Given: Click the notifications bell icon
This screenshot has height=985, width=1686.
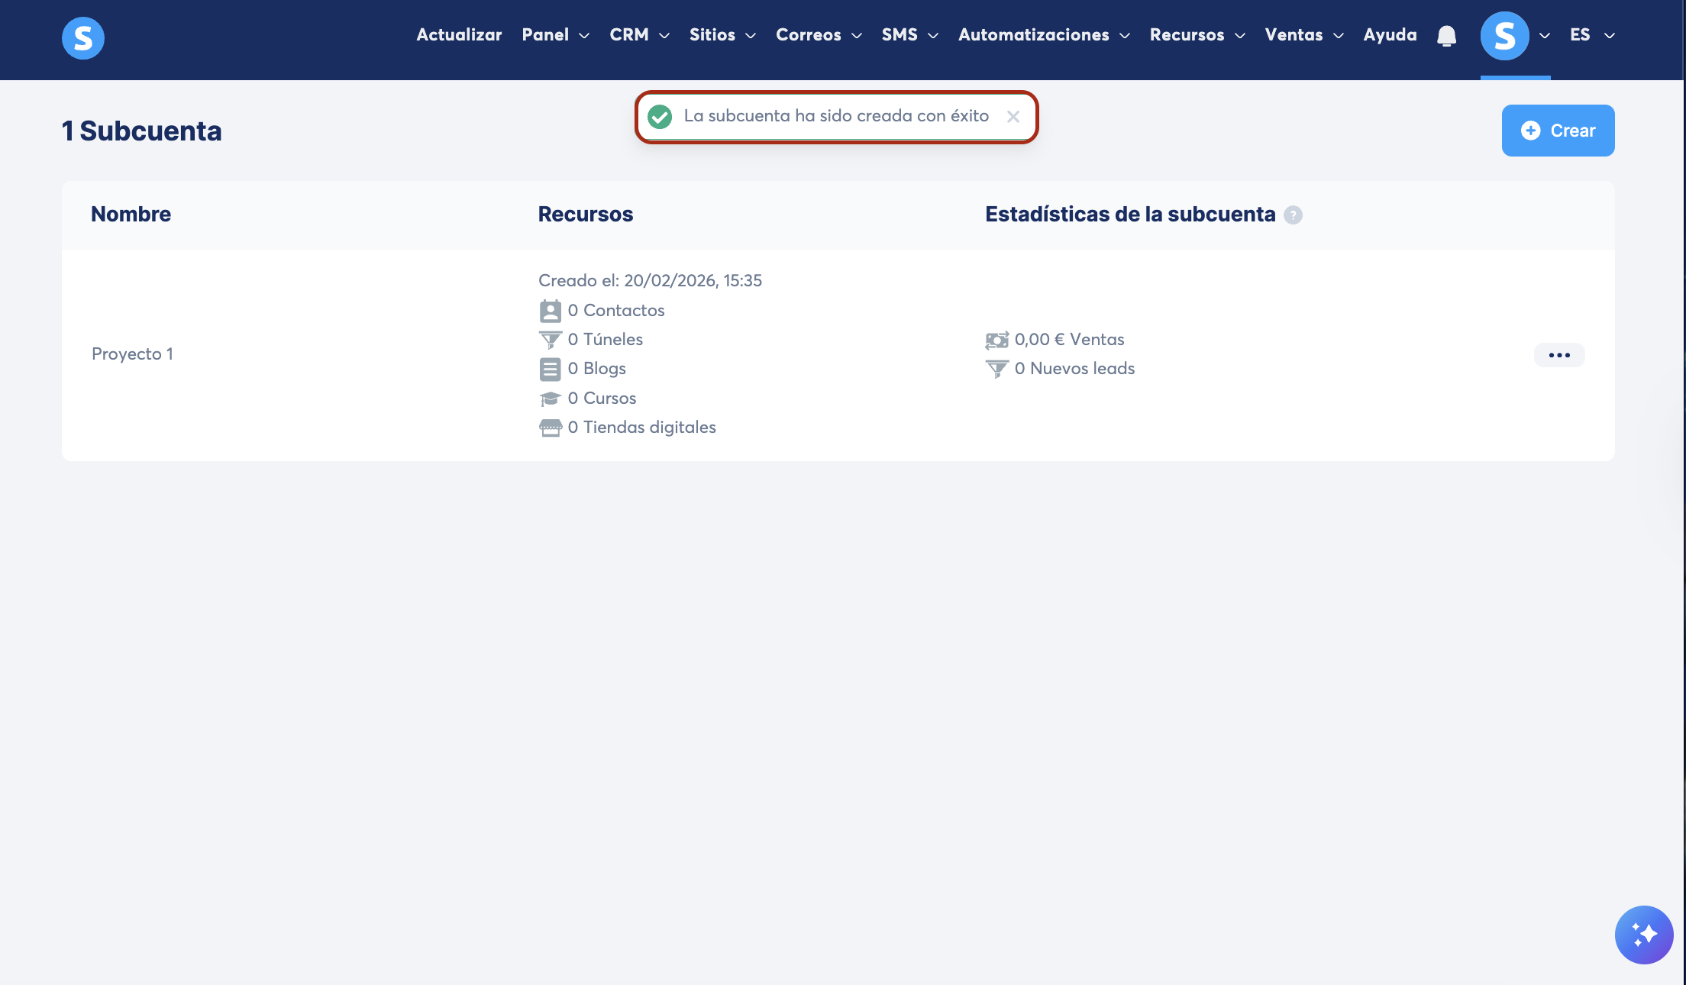Looking at the screenshot, I should click(x=1446, y=36).
